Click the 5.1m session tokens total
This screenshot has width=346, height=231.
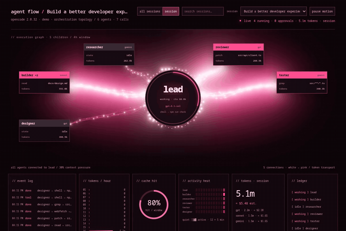(245, 193)
